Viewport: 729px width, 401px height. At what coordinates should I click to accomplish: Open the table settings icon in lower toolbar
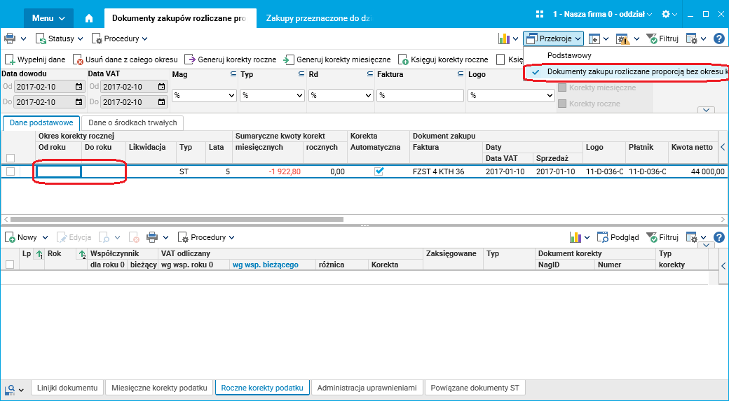(x=692, y=237)
